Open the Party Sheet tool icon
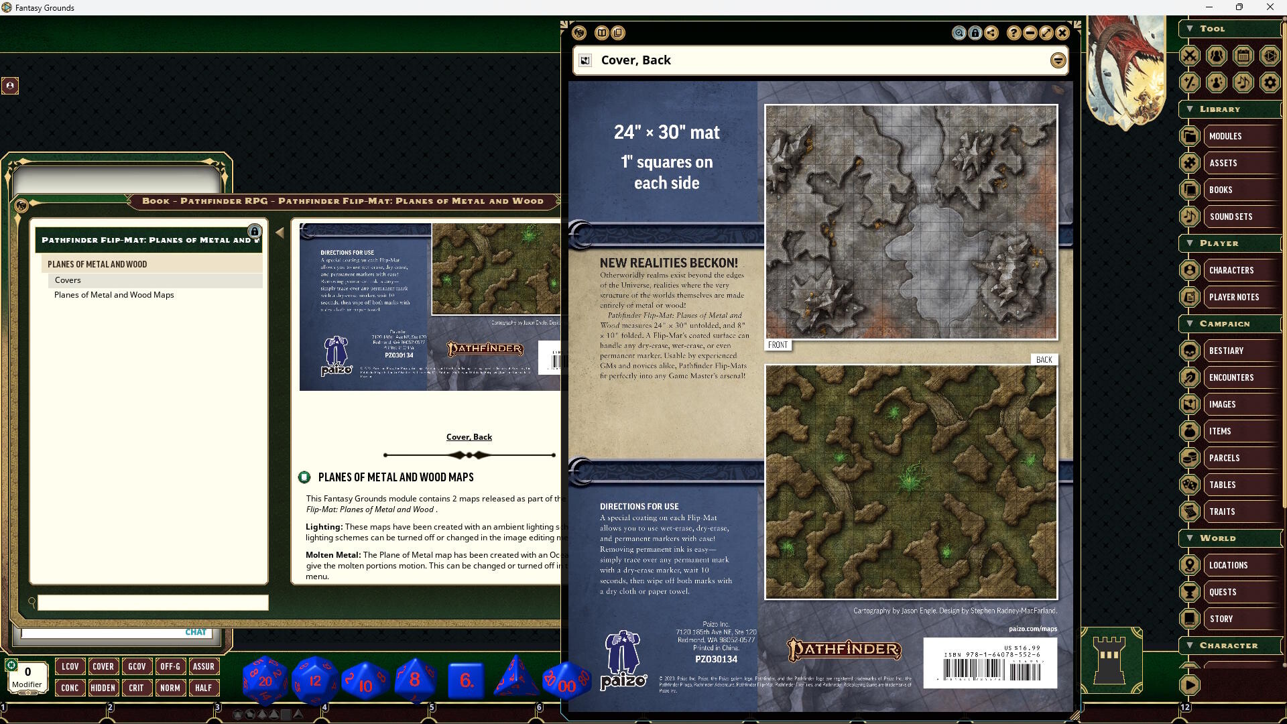 pyautogui.click(x=1217, y=56)
